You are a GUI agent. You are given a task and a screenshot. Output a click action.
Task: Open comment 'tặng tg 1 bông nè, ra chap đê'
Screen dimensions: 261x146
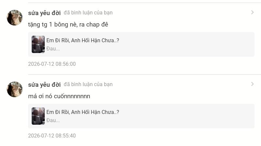tap(68, 25)
